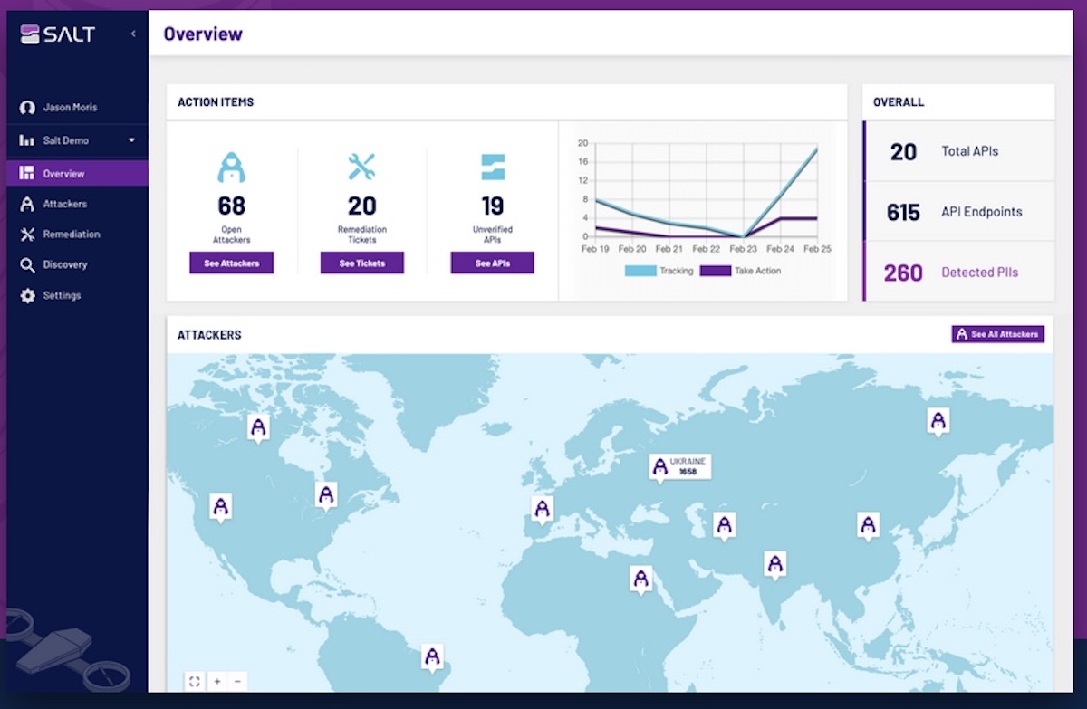Toggle the Tracking legend swatch
1087x709 pixels.
(x=640, y=271)
